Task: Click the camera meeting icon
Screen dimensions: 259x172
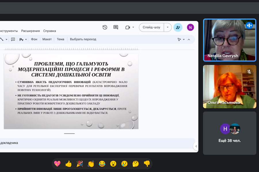Action: [128, 27]
